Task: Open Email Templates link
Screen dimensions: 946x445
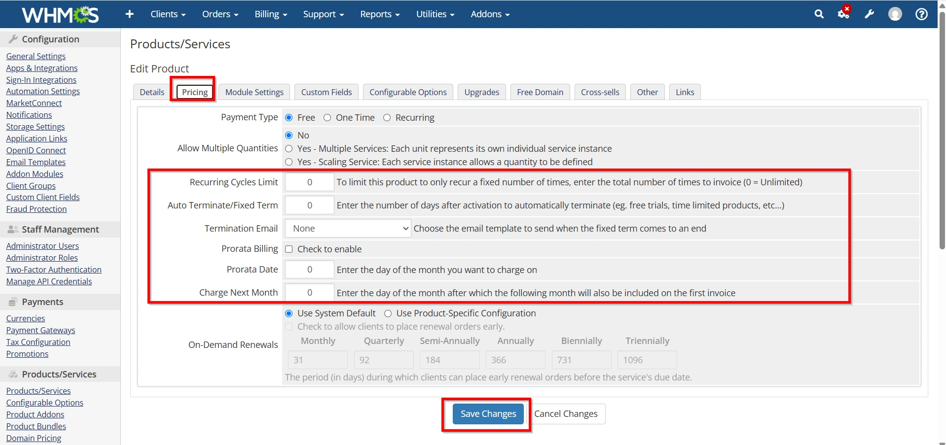Action: 36,162
